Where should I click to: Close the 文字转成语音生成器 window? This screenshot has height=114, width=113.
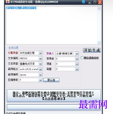[100, 2]
